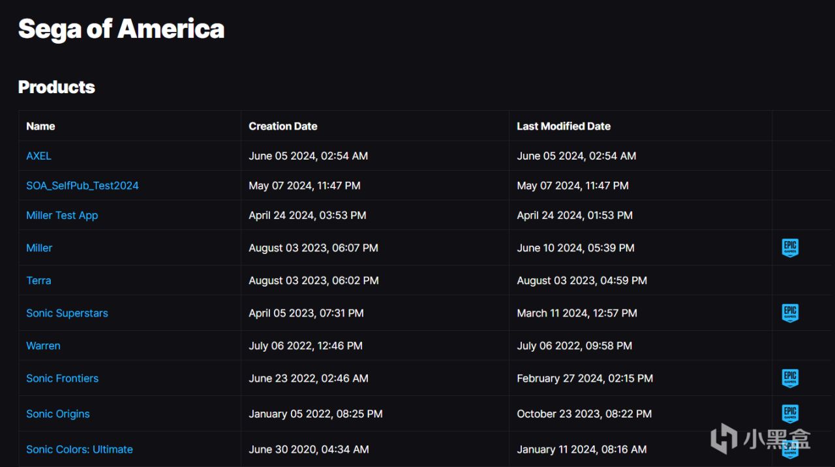The height and width of the screenshot is (467, 835).
Task: Open the Sonic Frontiers product link
Action: pos(62,378)
